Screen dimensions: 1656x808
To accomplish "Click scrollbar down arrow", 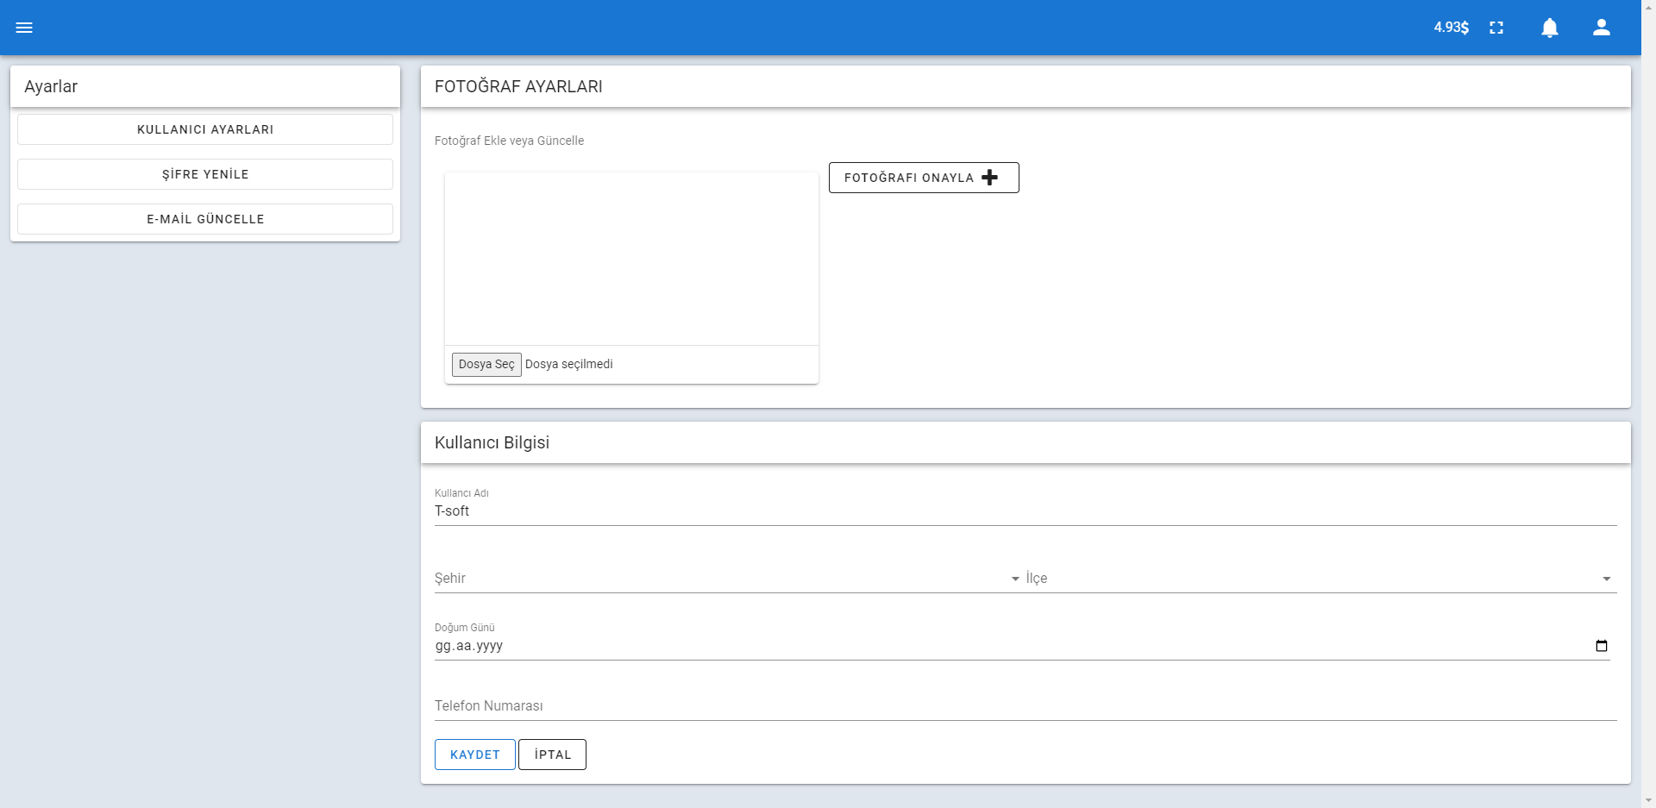I will tap(1648, 800).
